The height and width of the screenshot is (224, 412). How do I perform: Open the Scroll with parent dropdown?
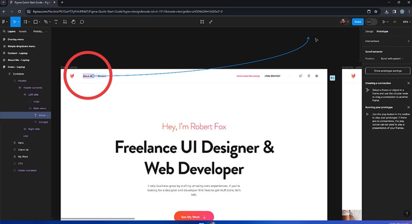pyautogui.click(x=392, y=59)
